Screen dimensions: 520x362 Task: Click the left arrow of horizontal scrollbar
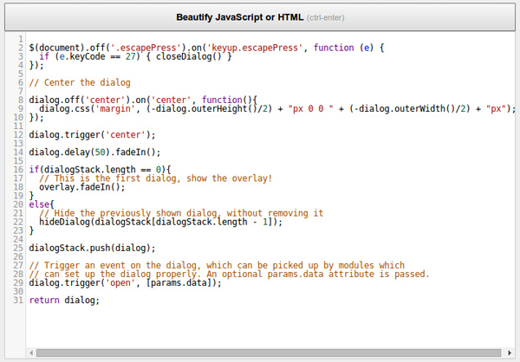[33, 352]
